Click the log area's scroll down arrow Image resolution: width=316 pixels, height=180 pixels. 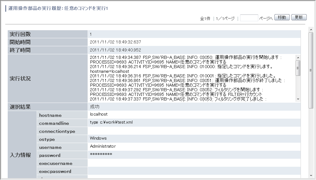(x=298, y=99)
